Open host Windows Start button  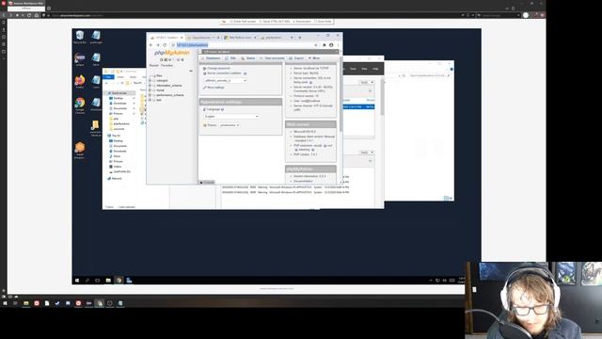5,303
